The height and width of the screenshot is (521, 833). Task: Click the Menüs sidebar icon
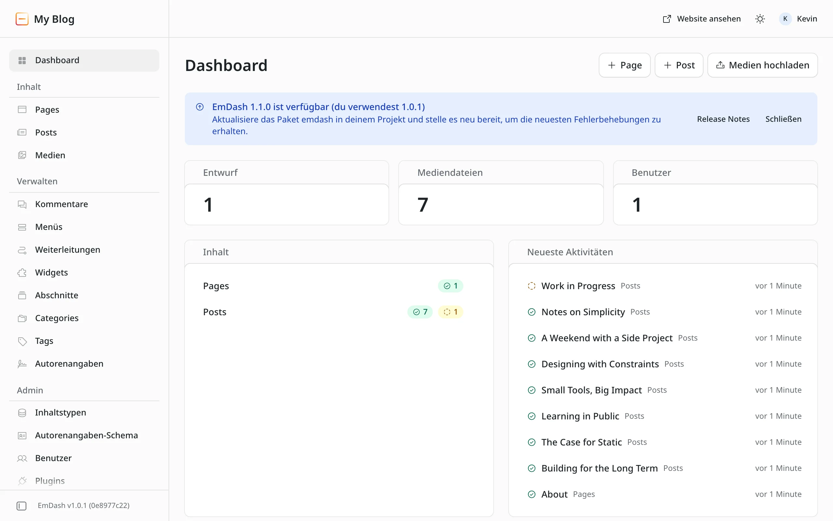22,227
